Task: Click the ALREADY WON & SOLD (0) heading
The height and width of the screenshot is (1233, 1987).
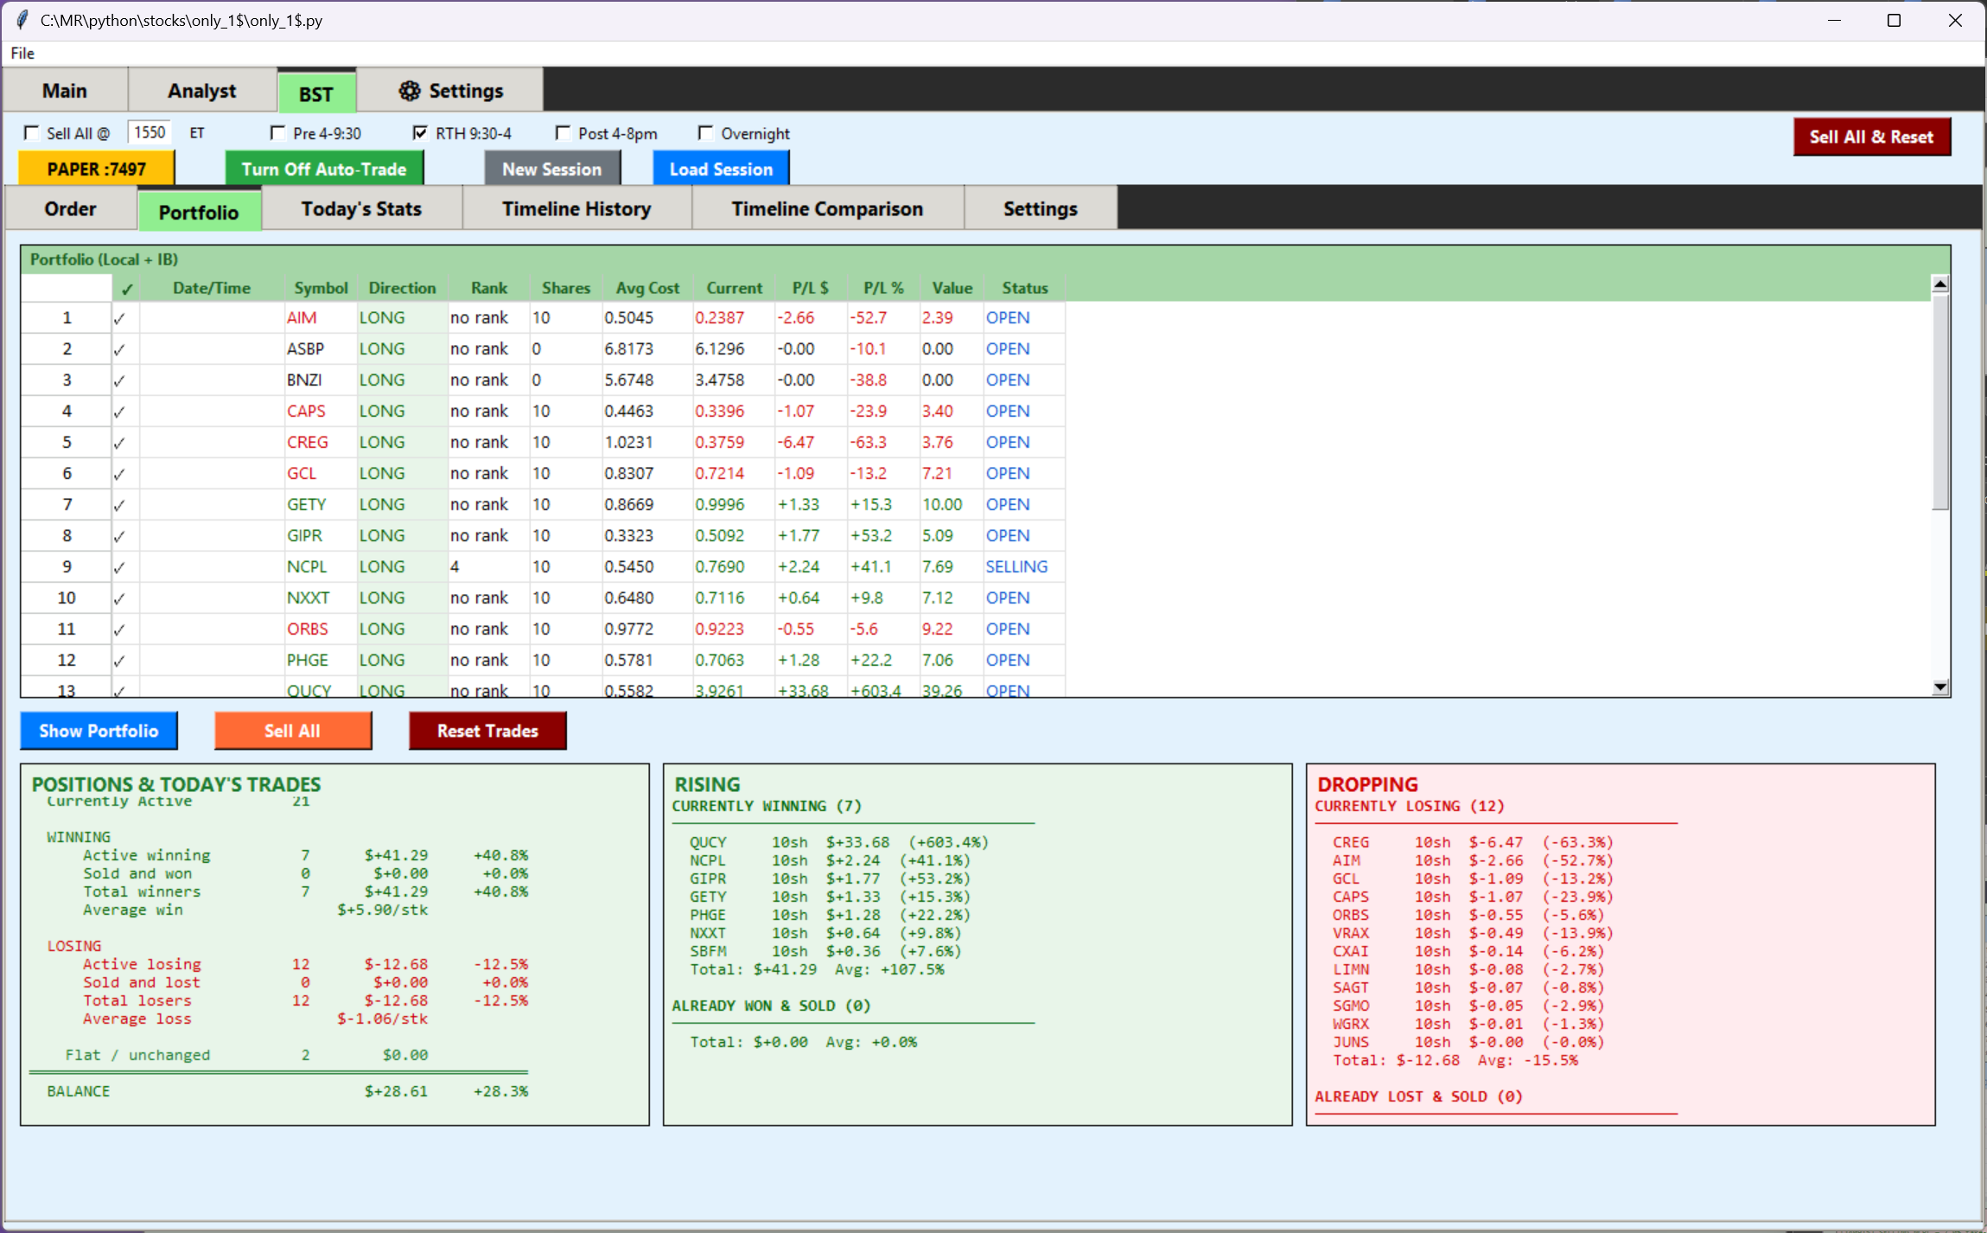Action: pyautogui.click(x=771, y=1006)
